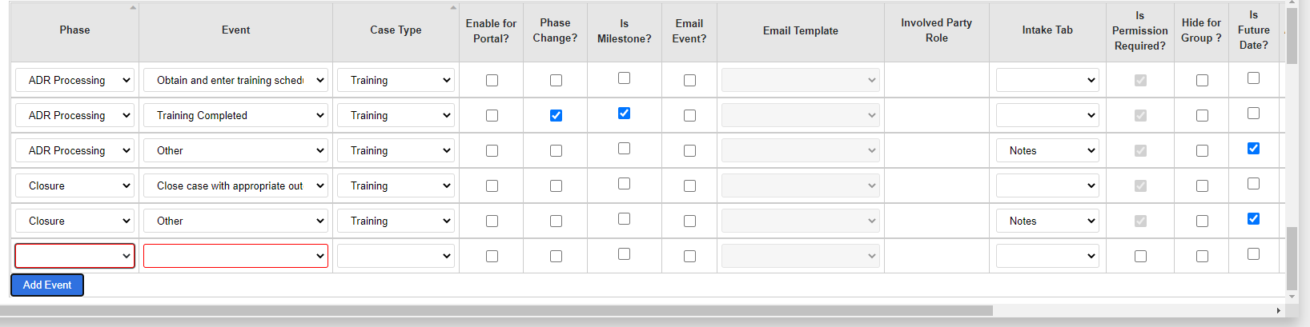Viewport: 1310px width, 327px height.
Task: Open Case Type dropdown in blank row
Action: (396, 256)
